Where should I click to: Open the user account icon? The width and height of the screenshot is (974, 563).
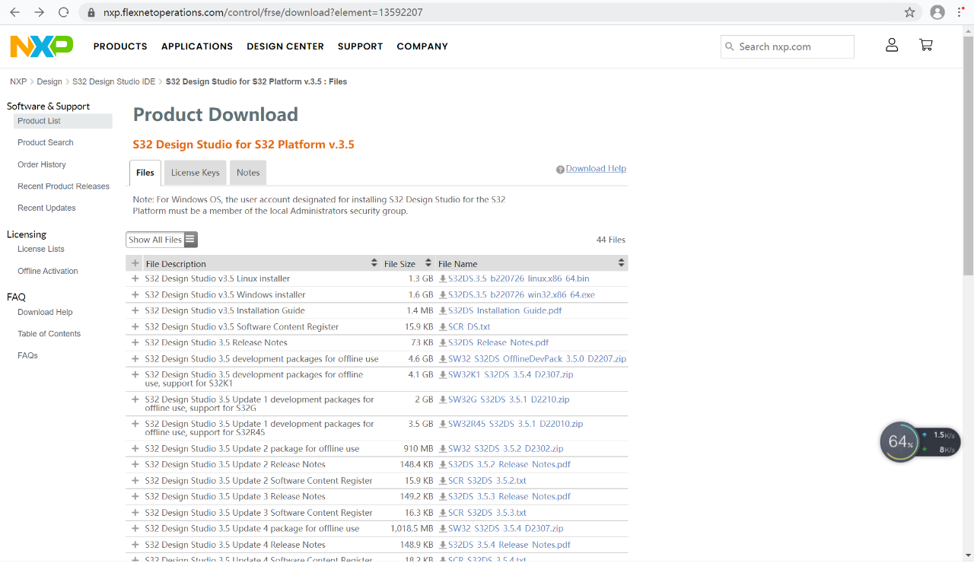[x=892, y=46]
